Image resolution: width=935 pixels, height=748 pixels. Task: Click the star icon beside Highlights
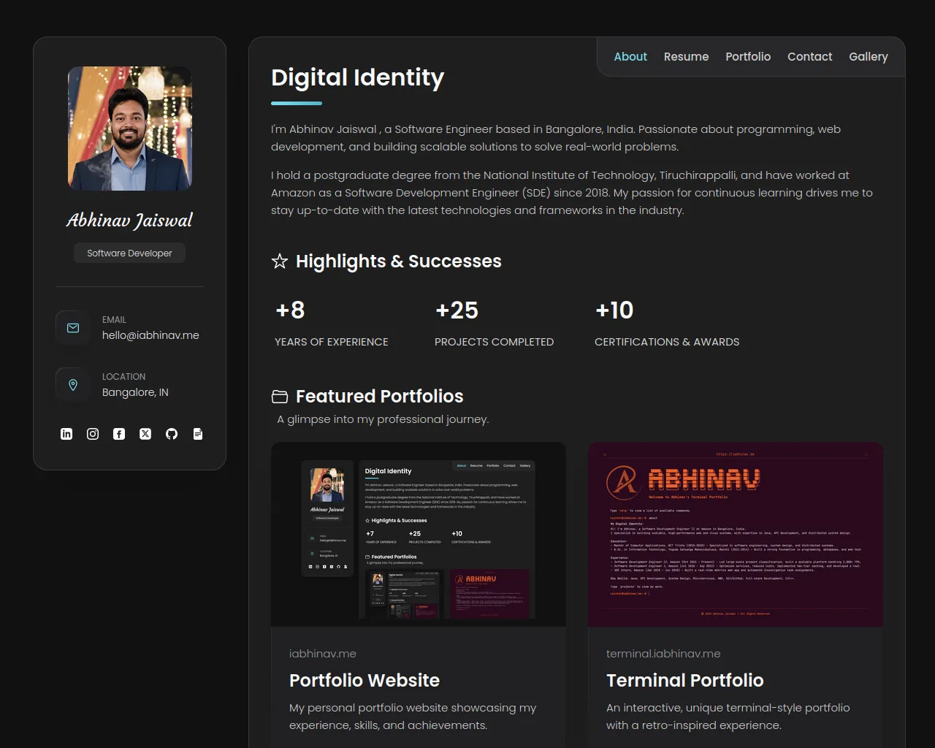pyautogui.click(x=280, y=262)
